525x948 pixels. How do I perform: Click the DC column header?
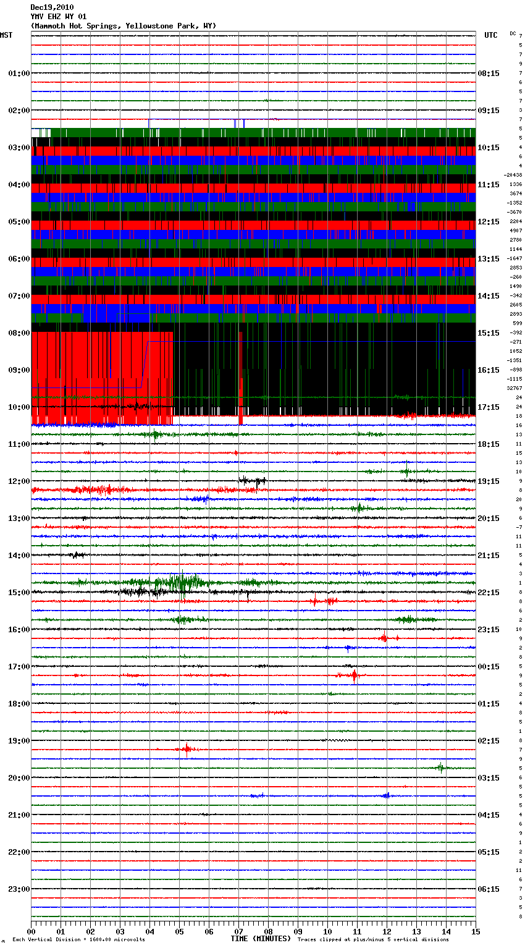[513, 33]
